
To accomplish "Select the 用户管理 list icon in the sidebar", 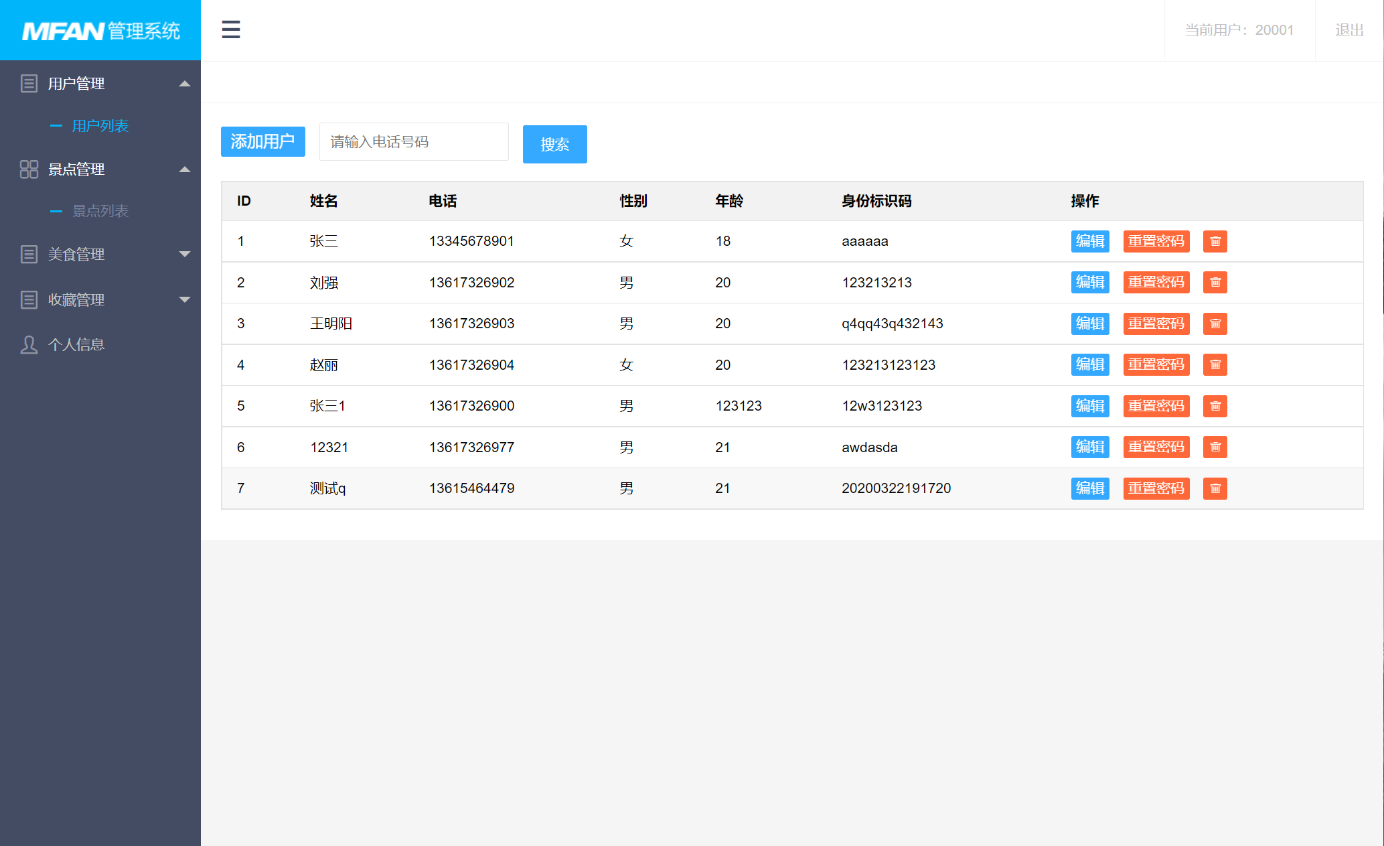I will coord(29,82).
